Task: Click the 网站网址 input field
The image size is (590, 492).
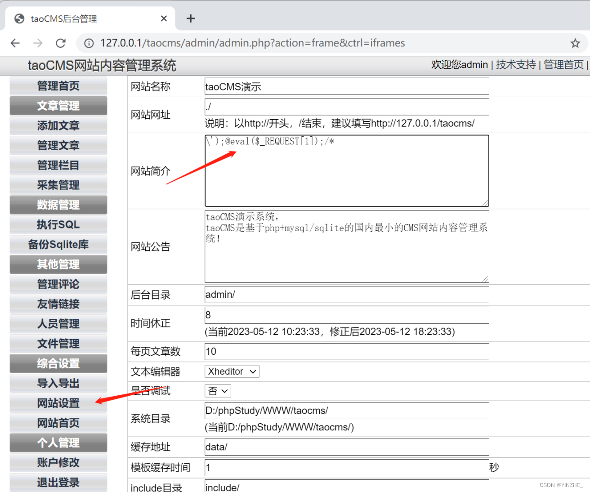Action: tap(347, 107)
